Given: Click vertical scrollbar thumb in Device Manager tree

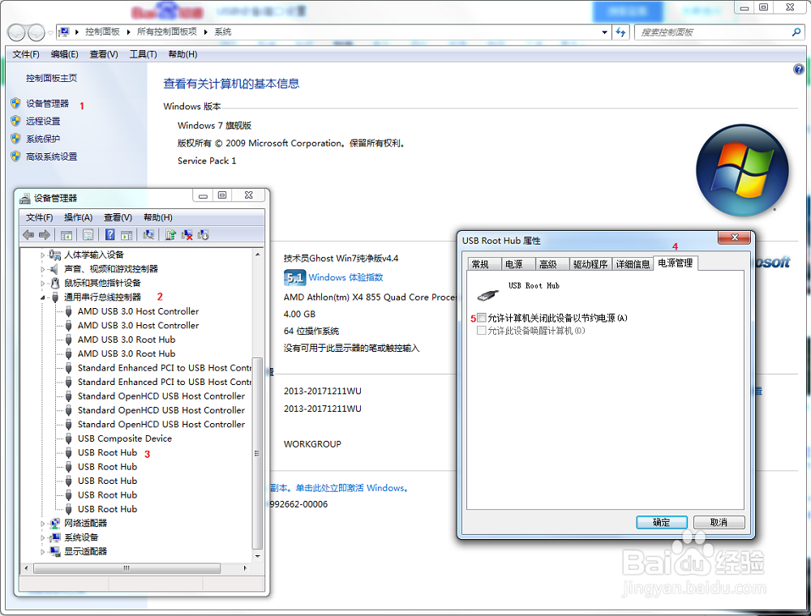Looking at the screenshot, I should pyautogui.click(x=256, y=453).
